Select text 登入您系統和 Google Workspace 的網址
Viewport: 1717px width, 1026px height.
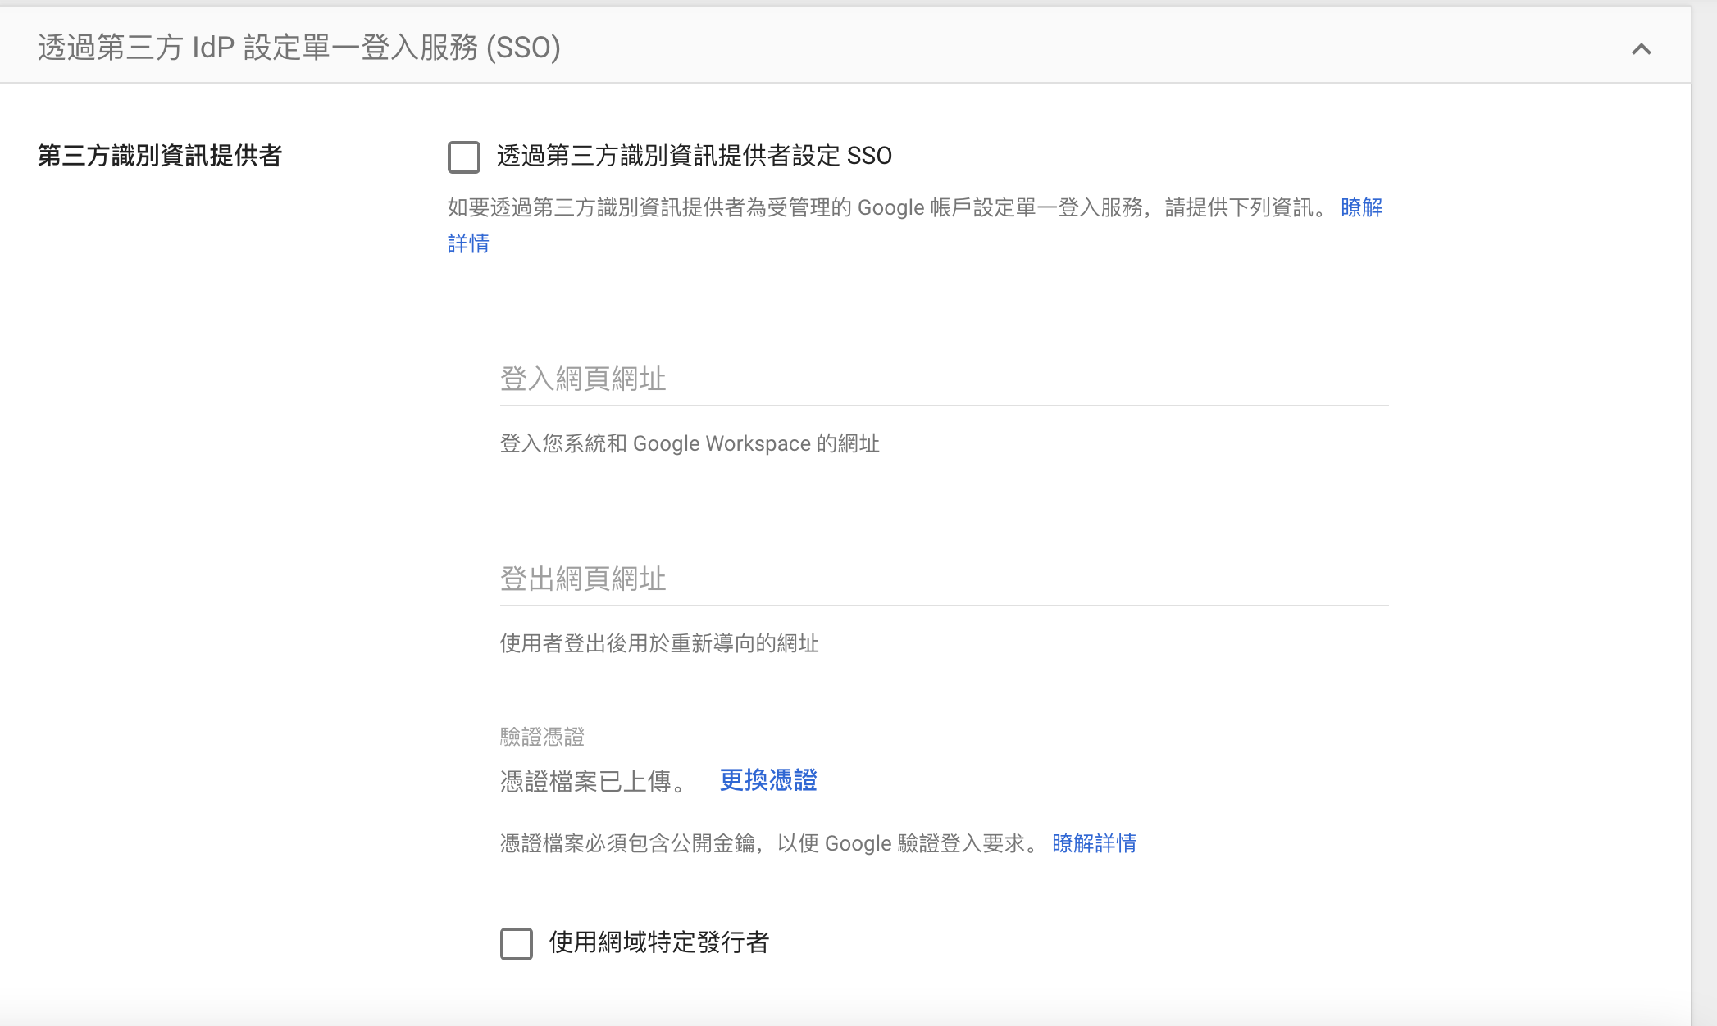tap(690, 443)
